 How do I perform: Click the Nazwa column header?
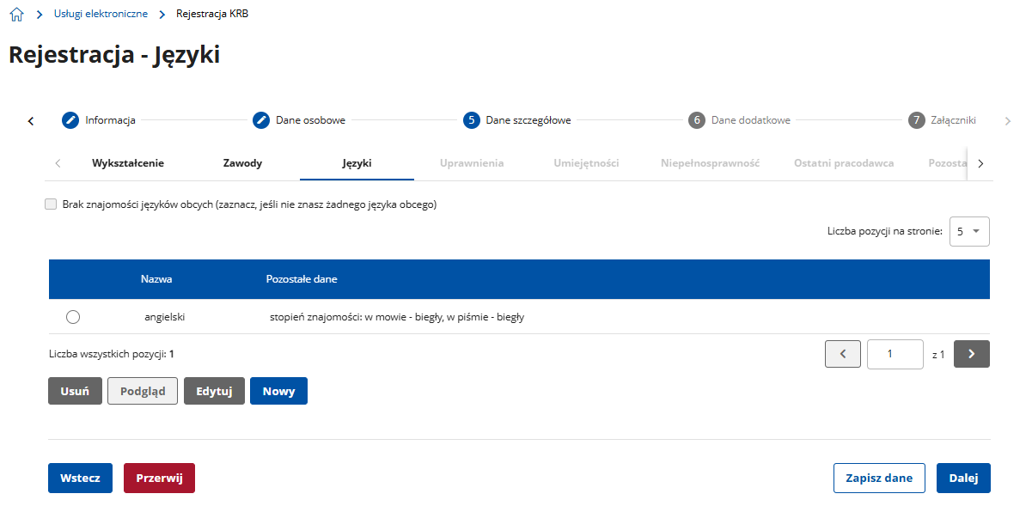[156, 279]
